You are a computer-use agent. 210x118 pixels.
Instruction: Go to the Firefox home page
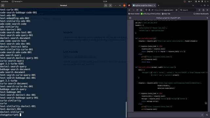click(141, 10)
